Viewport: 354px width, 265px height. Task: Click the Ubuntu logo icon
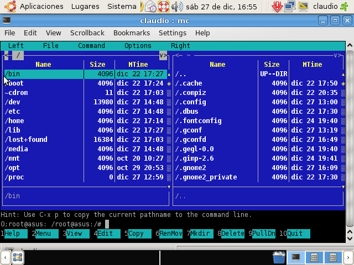(x=11, y=6)
